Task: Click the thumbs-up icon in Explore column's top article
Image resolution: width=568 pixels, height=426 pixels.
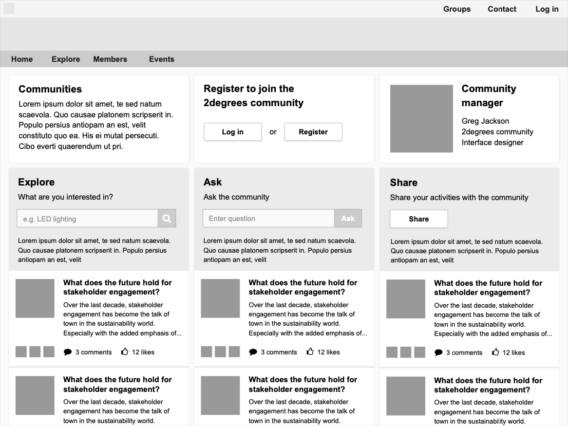Action: [x=125, y=352]
